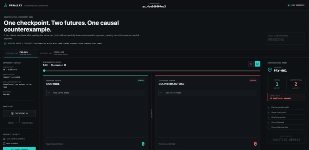Image resolution: width=309 pixels, height=150 pixels.
Task: Click the COUNTERFACTUAL panel heading
Action: [x=171, y=84]
